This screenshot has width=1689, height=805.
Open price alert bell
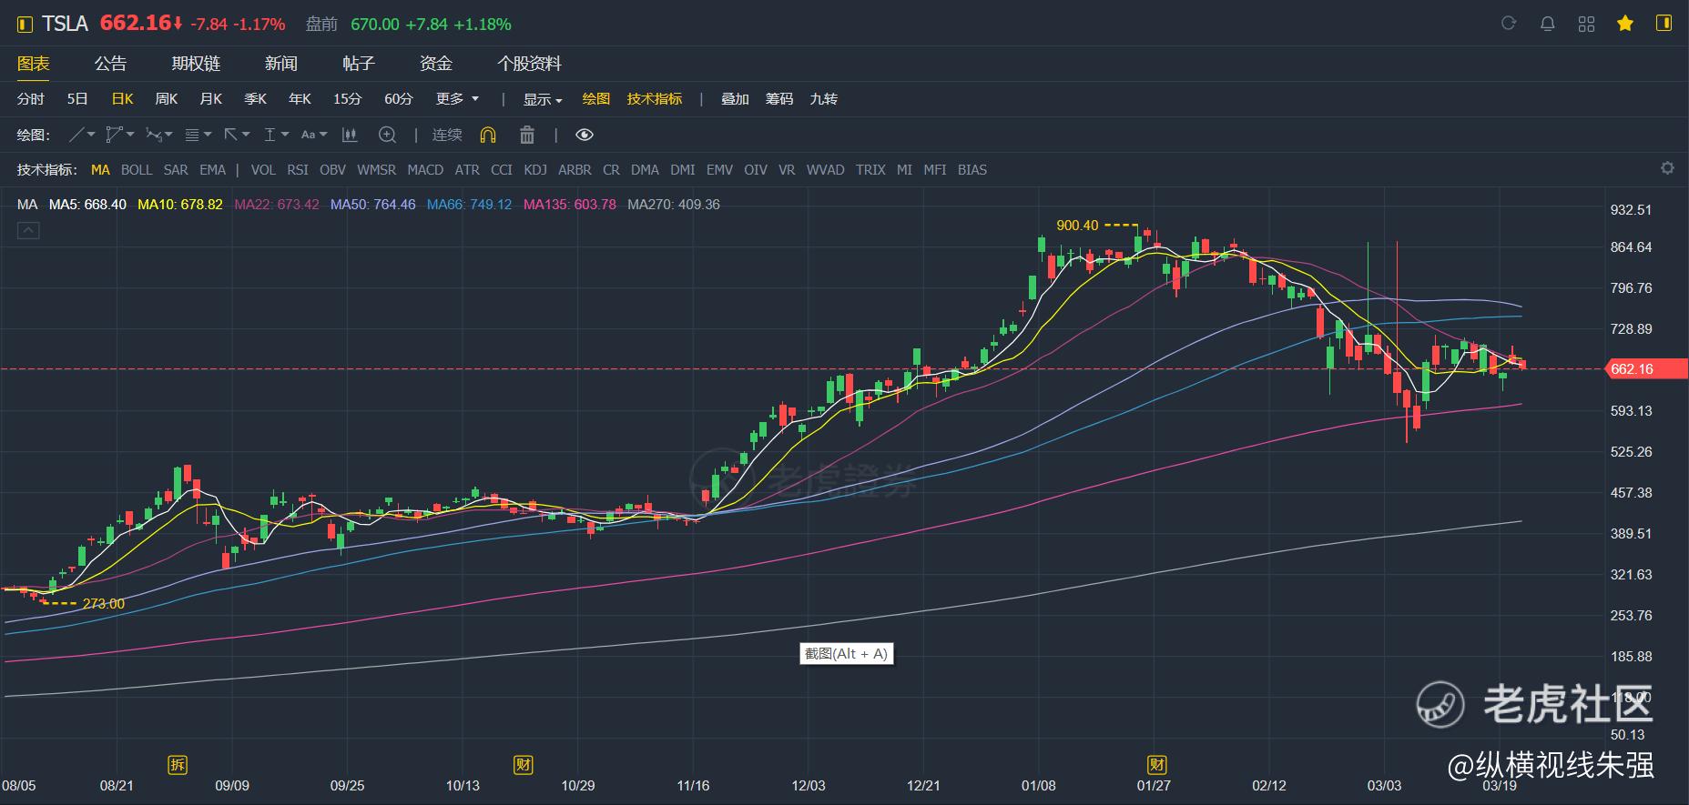[1547, 24]
